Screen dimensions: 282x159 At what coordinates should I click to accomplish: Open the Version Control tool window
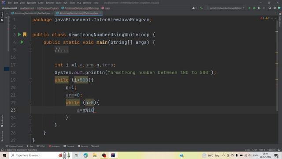click(15, 146)
